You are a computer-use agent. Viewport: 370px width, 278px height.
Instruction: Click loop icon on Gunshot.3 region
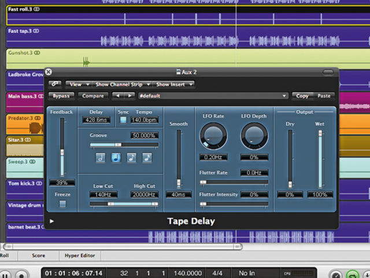pyautogui.click(x=37, y=53)
